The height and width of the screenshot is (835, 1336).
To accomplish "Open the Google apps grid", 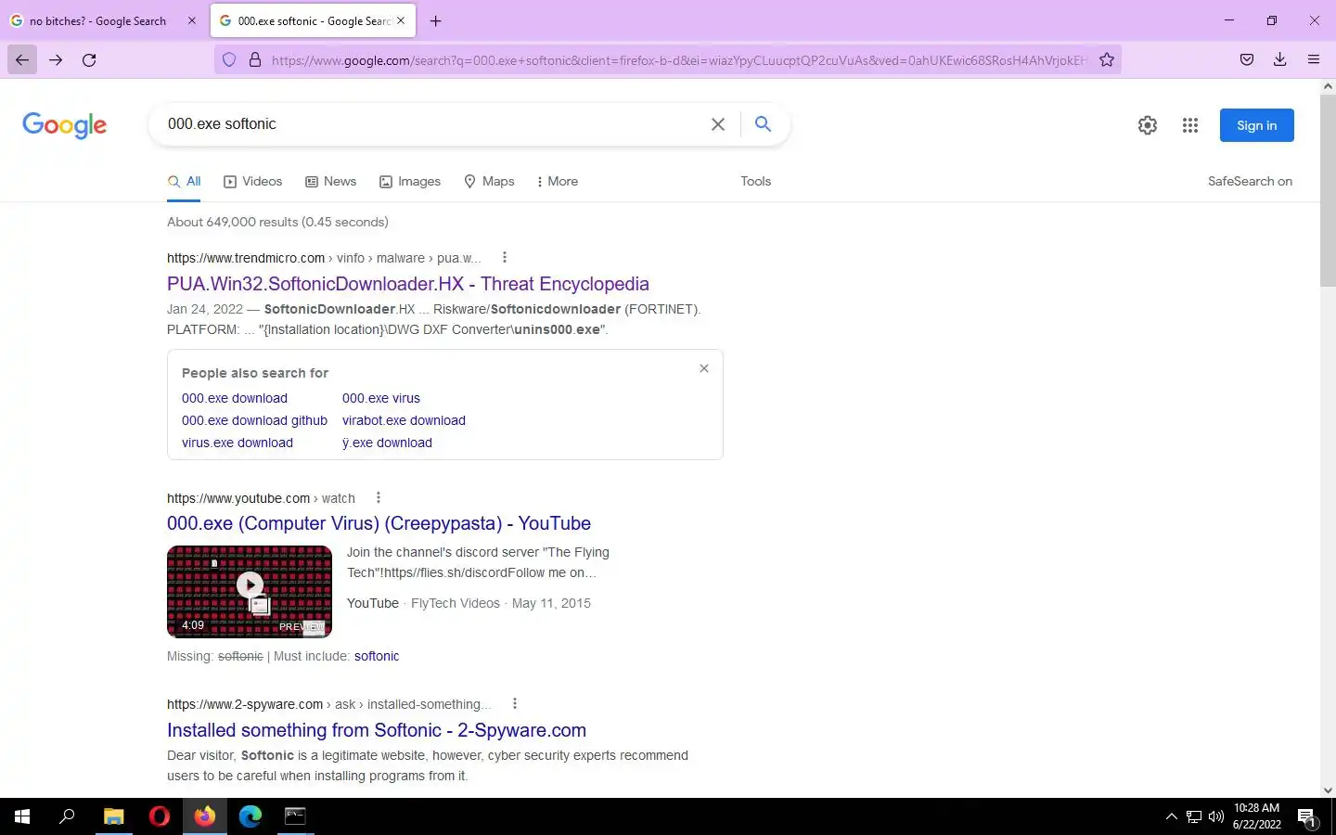I will [x=1190, y=125].
